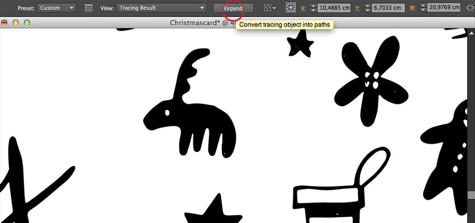Screen dimensions: 475x223
Task: Open the transform options icon dropdown
Action: [269, 8]
